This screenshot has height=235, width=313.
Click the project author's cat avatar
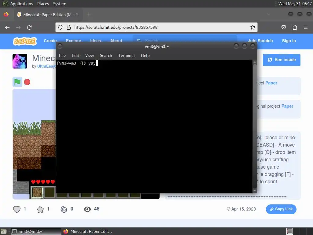[20, 61]
